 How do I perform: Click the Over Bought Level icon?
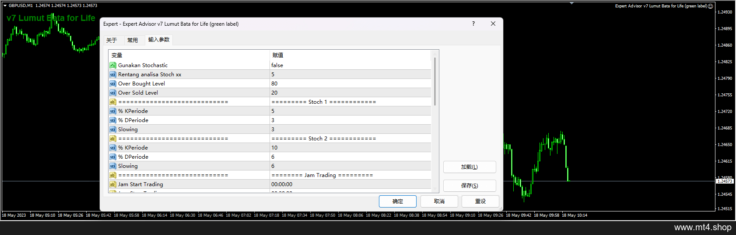click(113, 84)
